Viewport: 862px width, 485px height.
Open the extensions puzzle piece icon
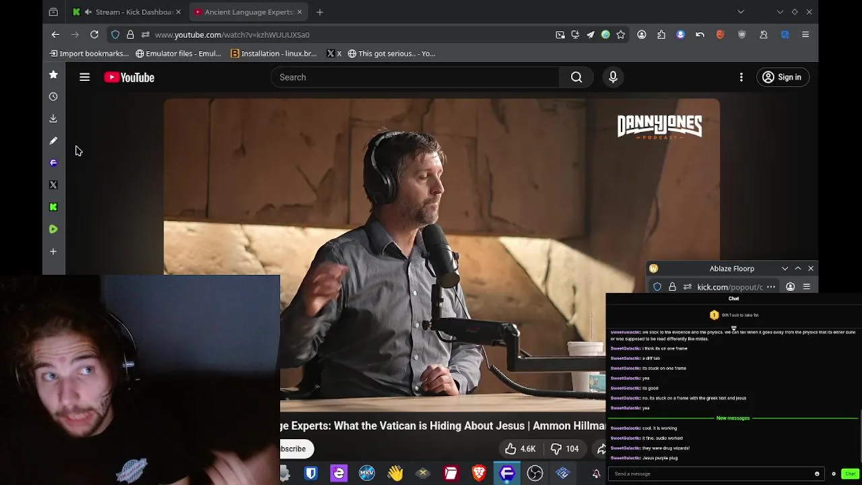(x=661, y=34)
